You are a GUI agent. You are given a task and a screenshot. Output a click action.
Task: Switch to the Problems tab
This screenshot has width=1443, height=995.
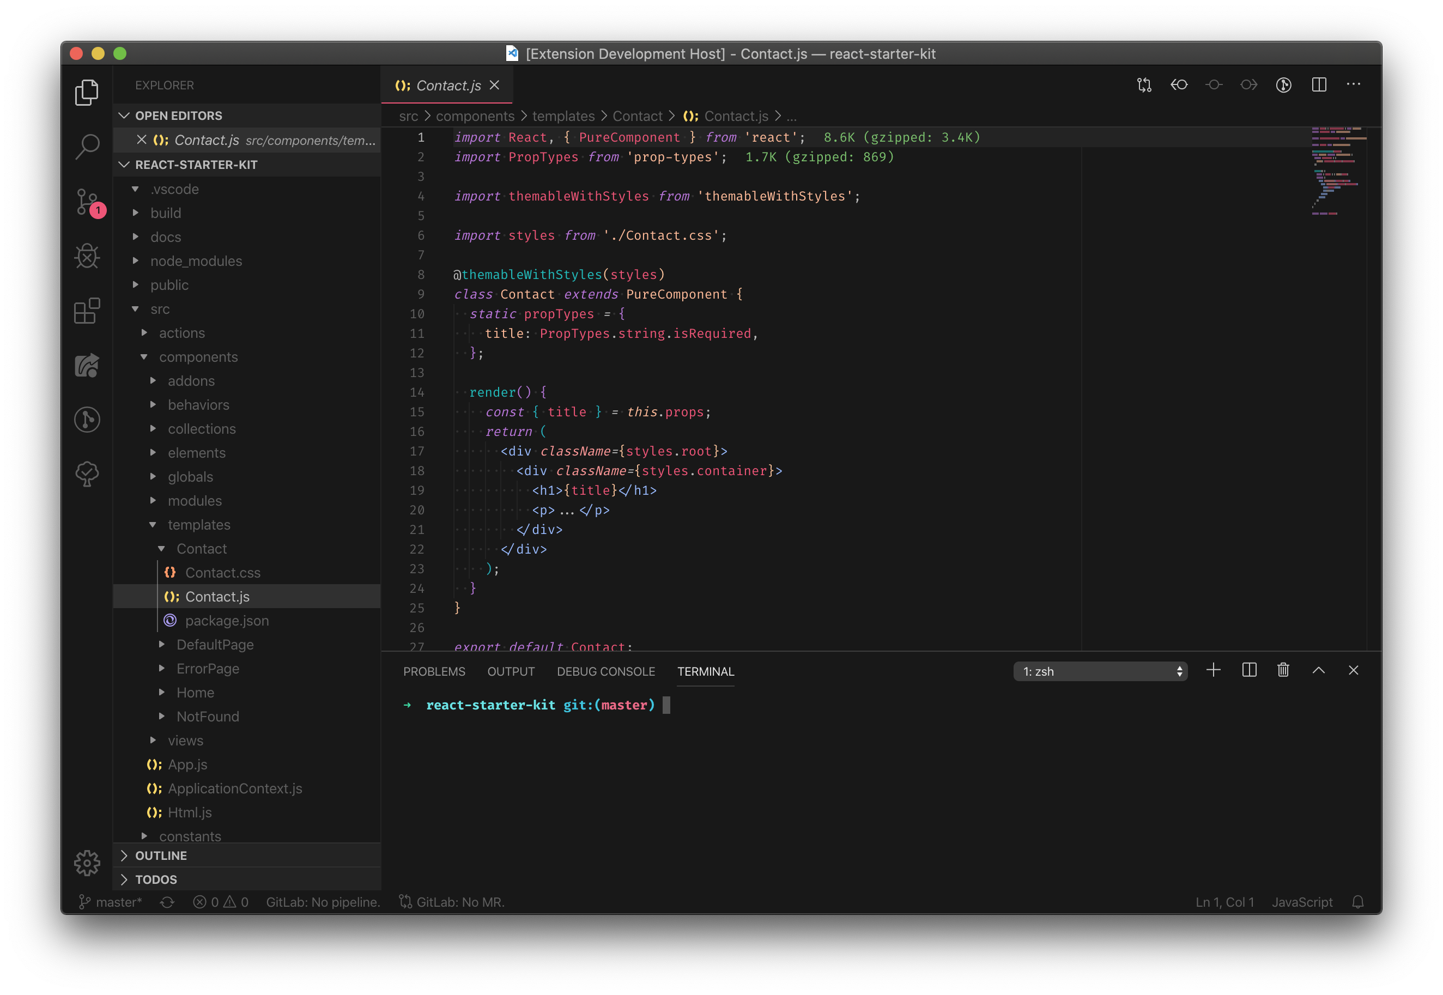(x=434, y=671)
